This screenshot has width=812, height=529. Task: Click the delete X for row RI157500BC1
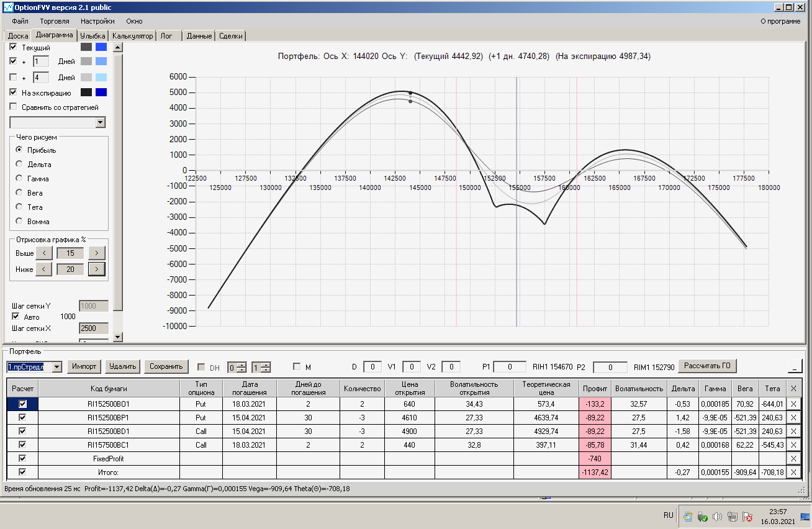click(793, 445)
